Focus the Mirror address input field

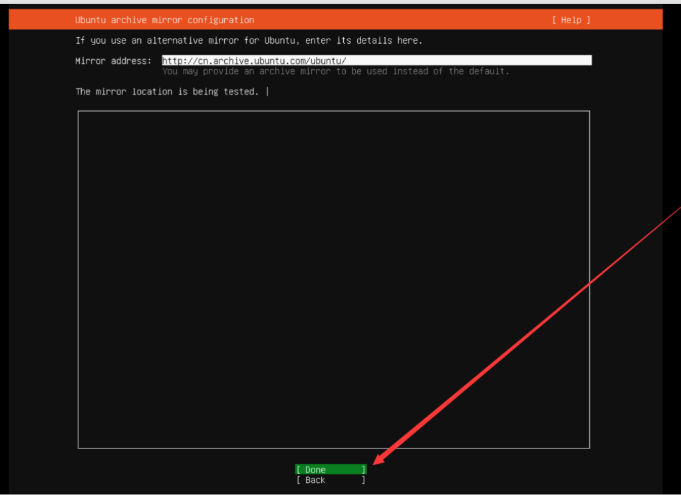coord(376,60)
